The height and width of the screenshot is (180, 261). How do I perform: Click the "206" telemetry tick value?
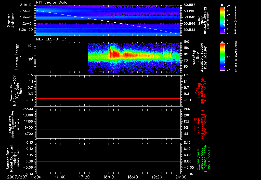click(187, 115)
